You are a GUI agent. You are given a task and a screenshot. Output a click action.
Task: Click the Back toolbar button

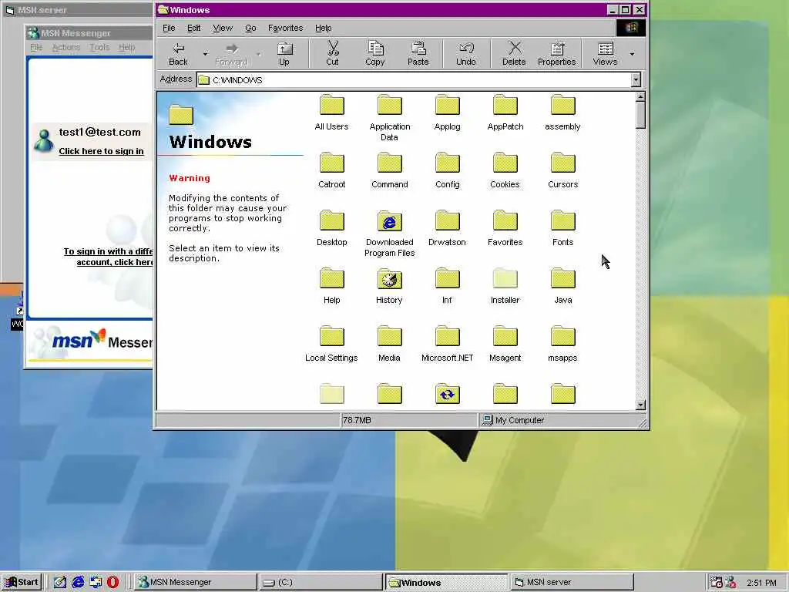click(x=178, y=54)
